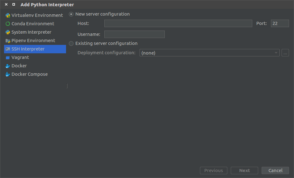Click into the Username text field
This screenshot has height=178, width=294.
[134, 34]
